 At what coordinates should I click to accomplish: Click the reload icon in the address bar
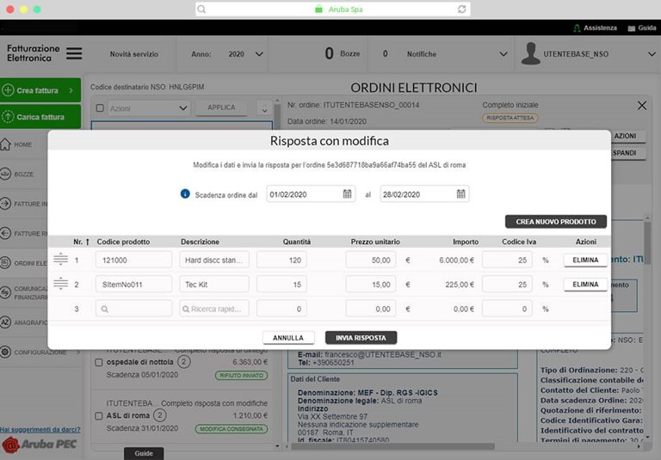click(462, 9)
